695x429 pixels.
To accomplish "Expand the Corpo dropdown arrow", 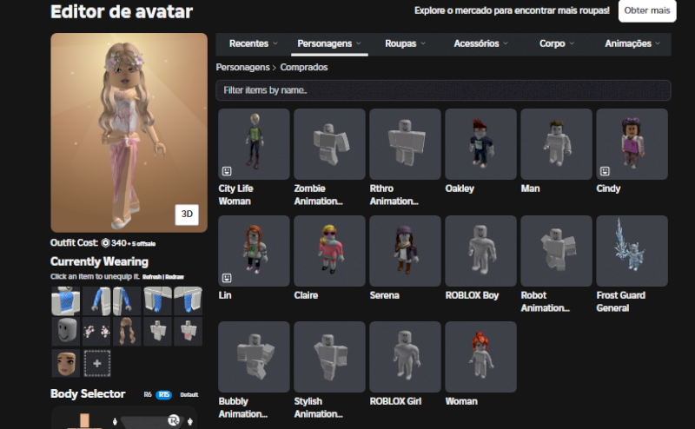I will [x=572, y=43].
